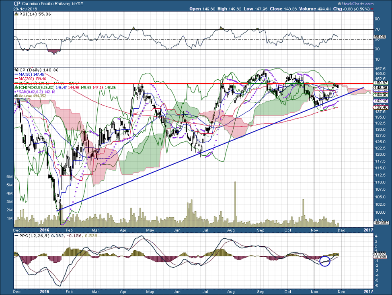Click the 130.0 price axis label
The width and height of the screenshot is (392, 295).
[380, 130]
